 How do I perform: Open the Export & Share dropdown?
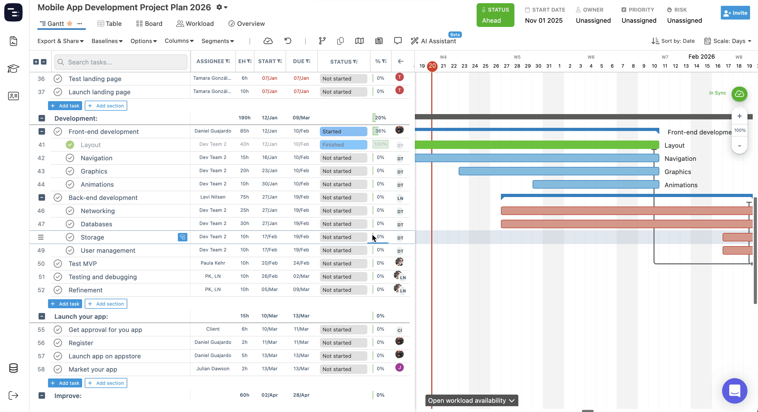[60, 41]
